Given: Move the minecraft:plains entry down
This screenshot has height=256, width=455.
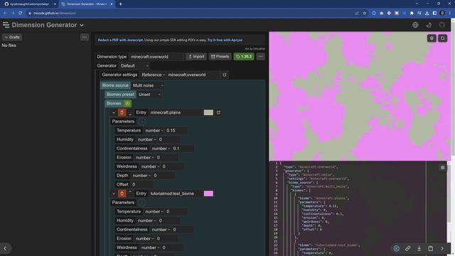Looking at the screenshot, I should (x=129, y=114).
